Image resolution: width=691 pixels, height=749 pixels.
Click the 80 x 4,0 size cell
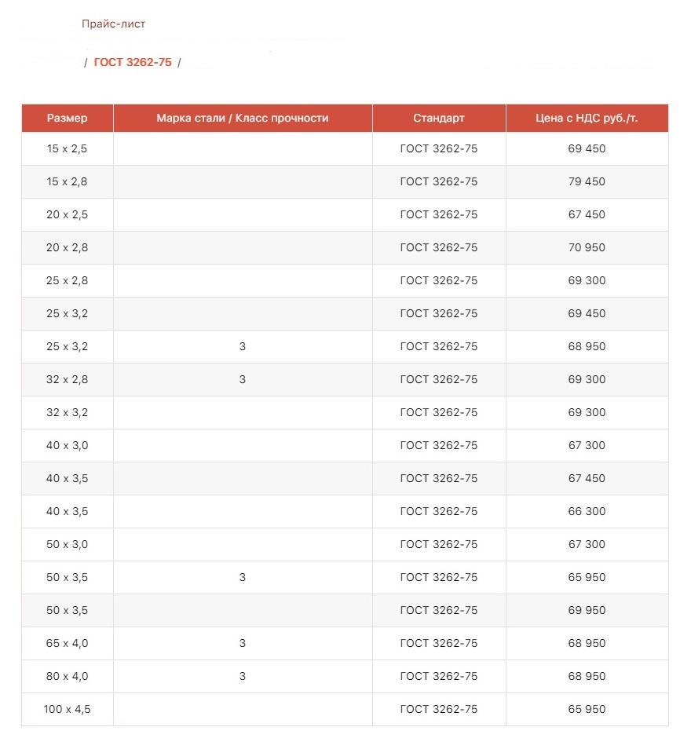pos(68,676)
